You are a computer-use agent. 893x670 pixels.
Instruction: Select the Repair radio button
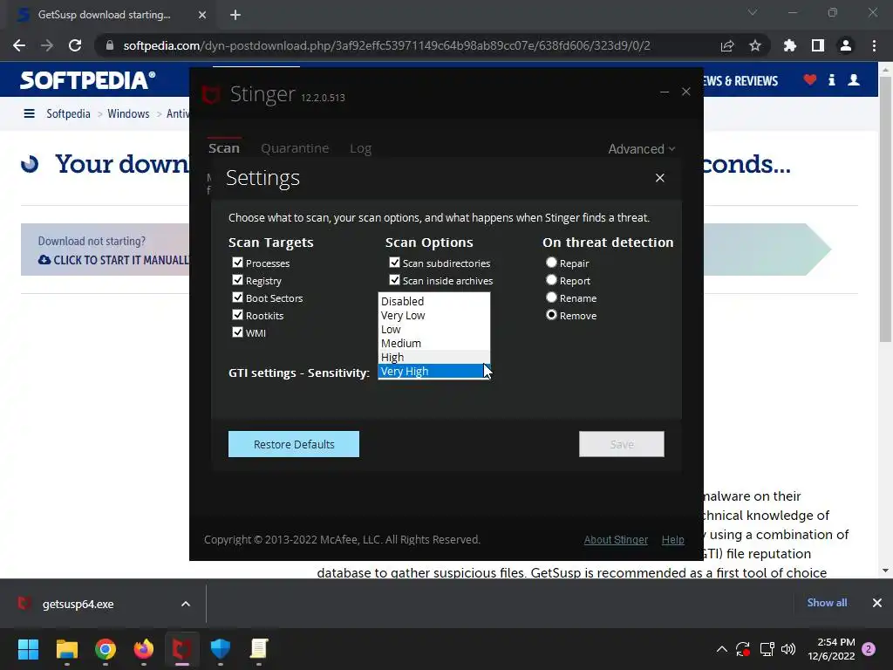click(551, 263)
